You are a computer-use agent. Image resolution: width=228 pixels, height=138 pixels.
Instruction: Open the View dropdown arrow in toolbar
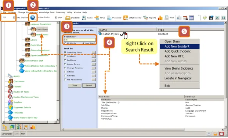coord(56,18)
